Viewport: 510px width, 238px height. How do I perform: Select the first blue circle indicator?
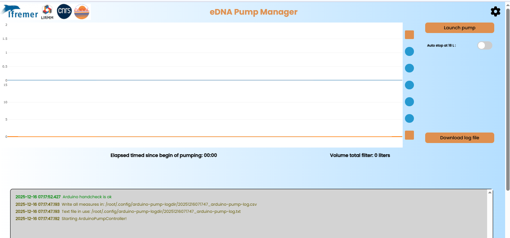[x=409, y=51]
